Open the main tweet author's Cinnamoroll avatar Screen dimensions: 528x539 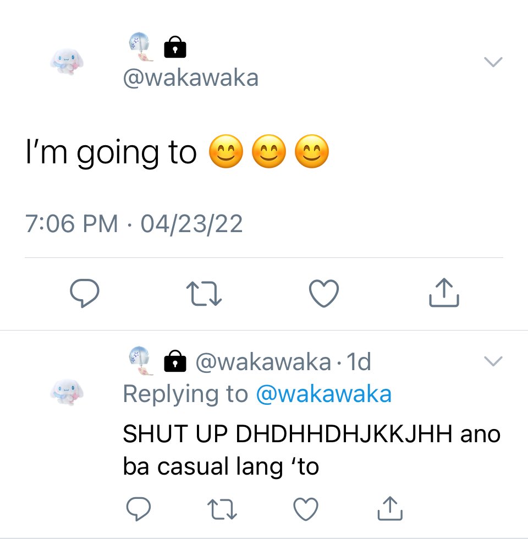[x=67, y=62]
